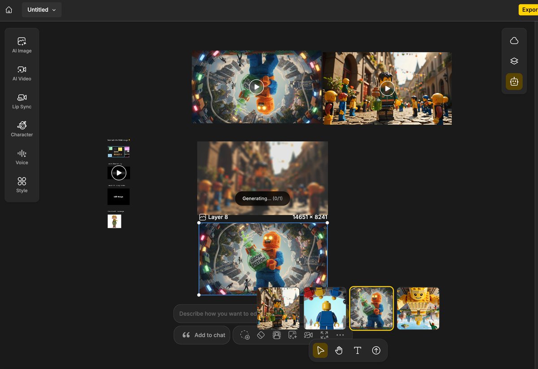The height and width of the screenshot is (369, 538).
Task: Click the Export button
Action: pos(528,10)
